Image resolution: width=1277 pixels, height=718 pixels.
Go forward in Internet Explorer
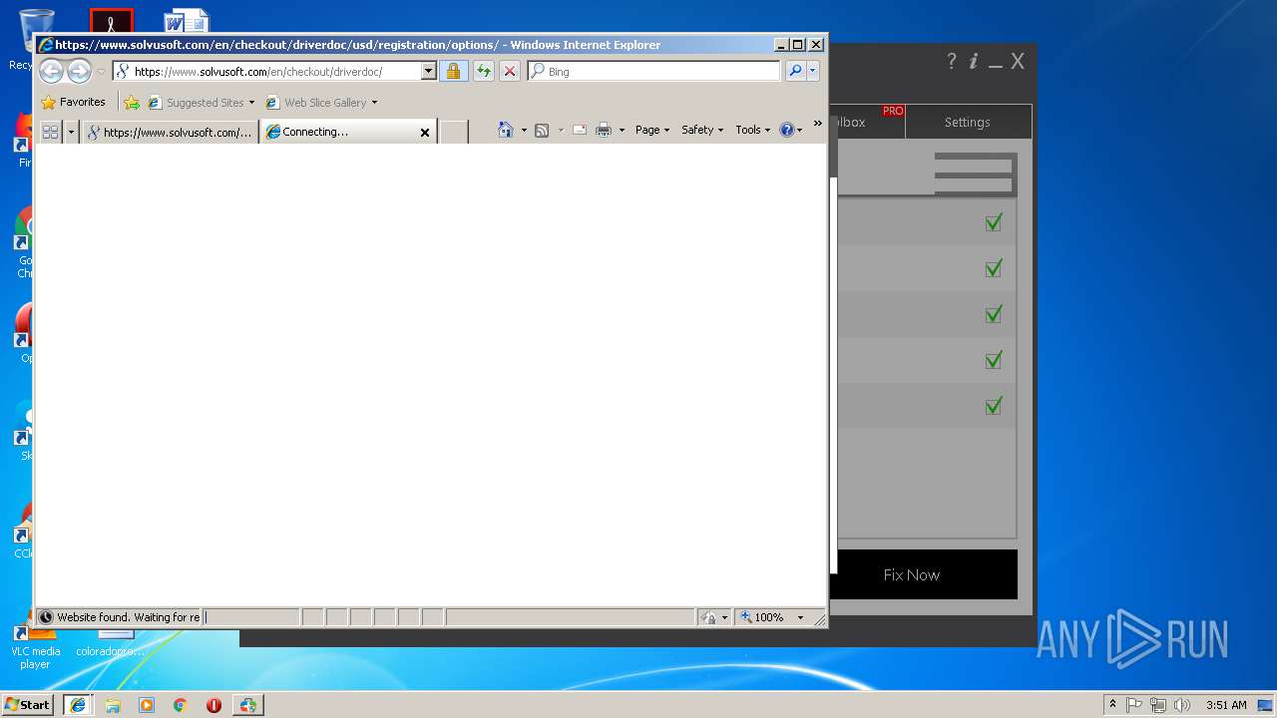tap(79, 71)
